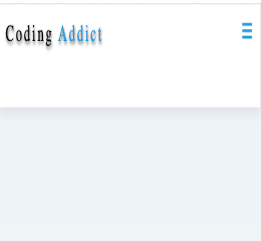Click the bottom bar of the hamburger icon
The width and height of the screenshot is (261, 241).
coord(247,37)
